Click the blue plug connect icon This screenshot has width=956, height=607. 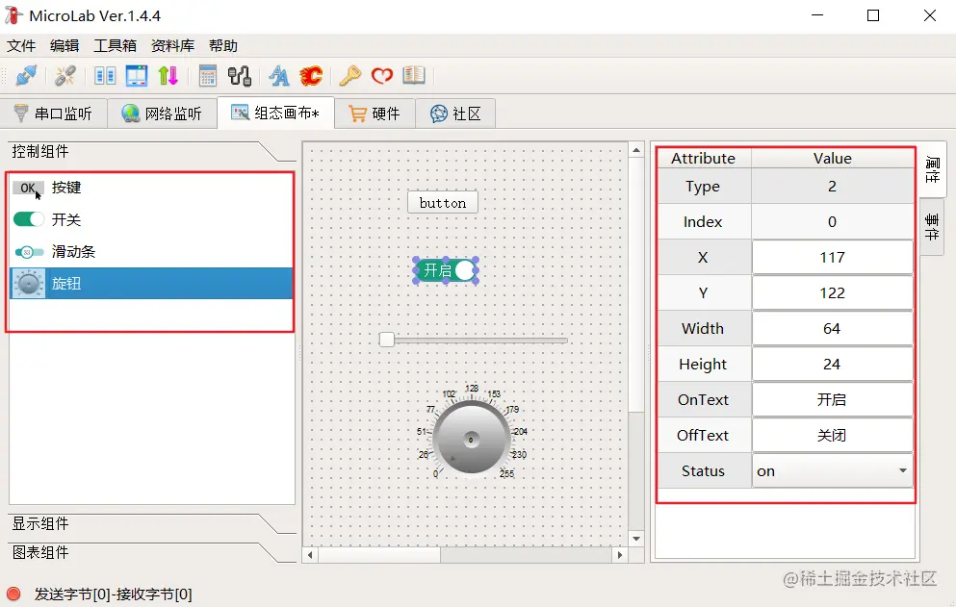pos(26,76)
